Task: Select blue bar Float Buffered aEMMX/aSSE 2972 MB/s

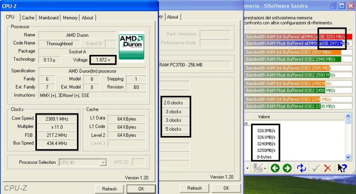Action: (x=298, y=43)
